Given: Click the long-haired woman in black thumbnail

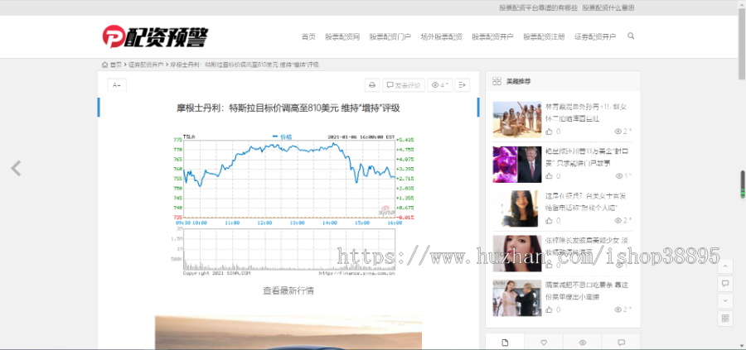Looking at the screenshot, I should pyautogui.click(x=516, y=209).
